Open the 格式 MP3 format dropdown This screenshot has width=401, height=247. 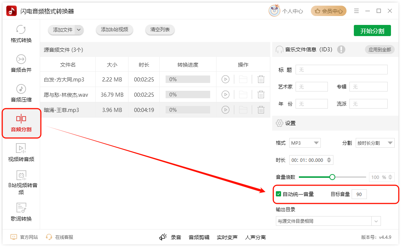point(305,143)
